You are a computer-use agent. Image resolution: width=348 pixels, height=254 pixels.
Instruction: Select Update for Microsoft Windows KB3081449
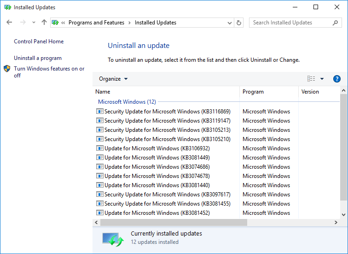coord(157,158)
